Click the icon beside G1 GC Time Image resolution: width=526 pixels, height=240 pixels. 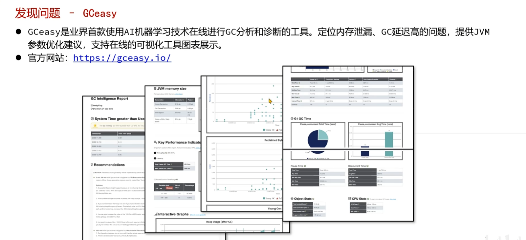pos(292,119)
